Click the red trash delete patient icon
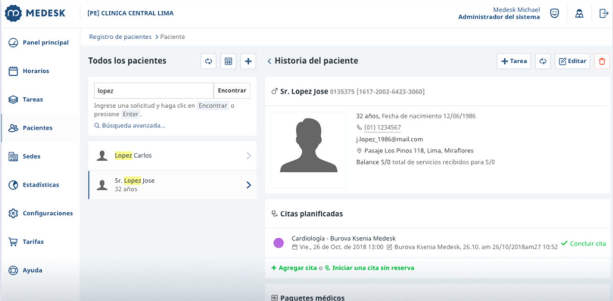 pos(602,61)
